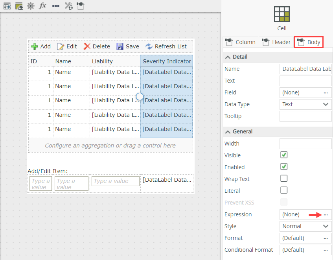Click the Refresh List arrows icon

149,46
